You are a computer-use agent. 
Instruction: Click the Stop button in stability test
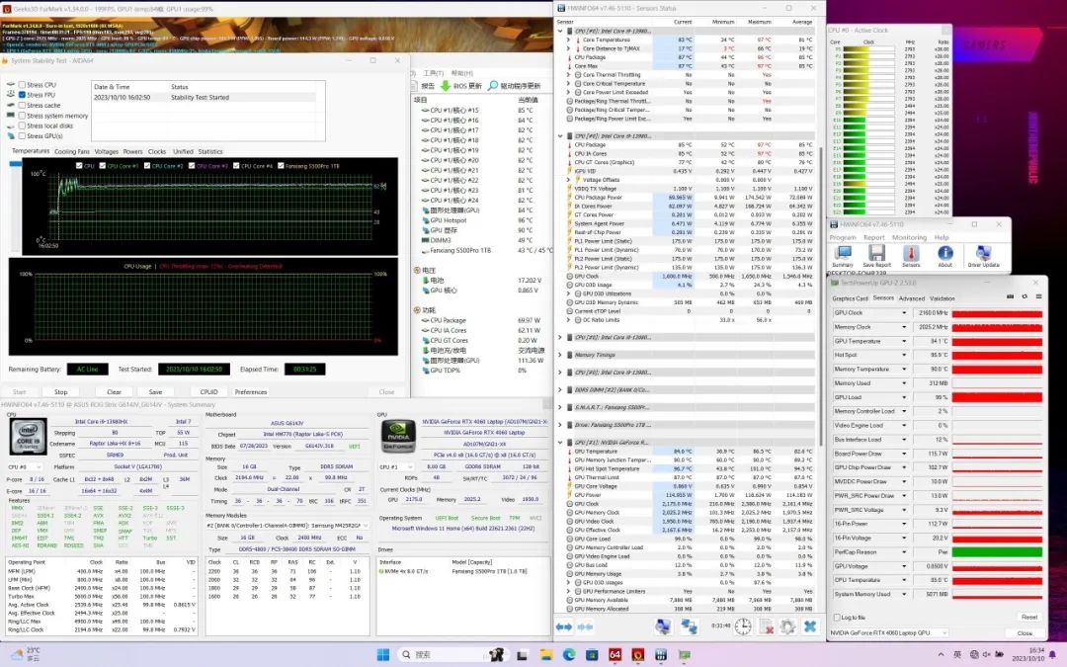tap(61, 391)
